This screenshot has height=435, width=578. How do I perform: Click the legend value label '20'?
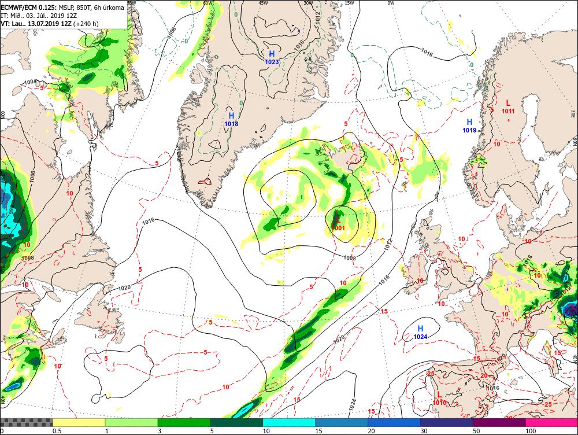coord(371,431)
